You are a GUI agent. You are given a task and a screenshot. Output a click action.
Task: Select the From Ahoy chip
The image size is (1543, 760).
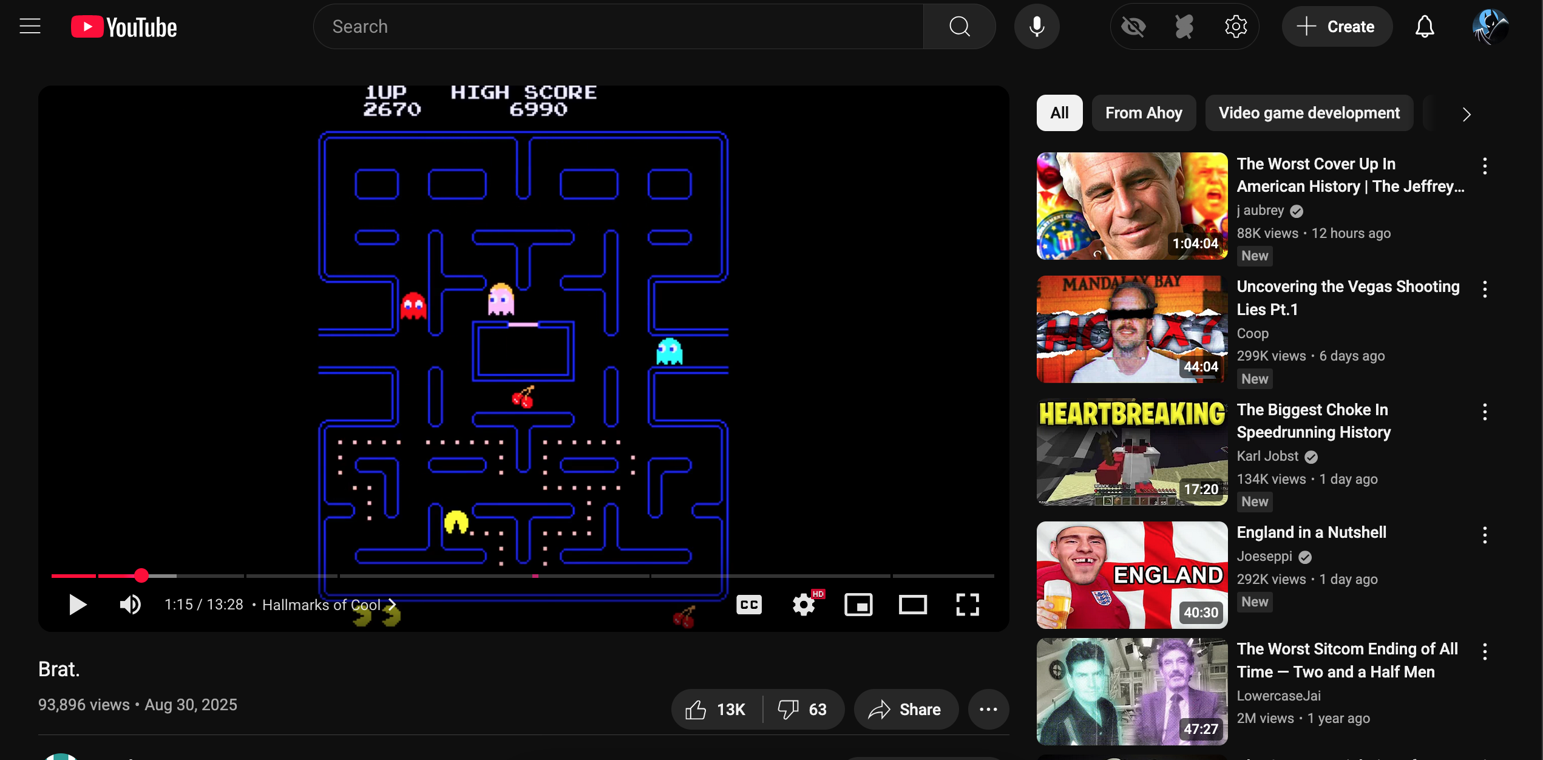pos(1144,113)
